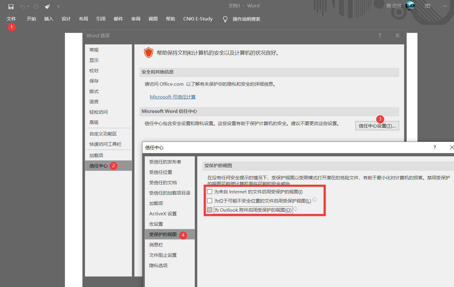Switch to the 插入 ribbon tab
Image resolution: width=454 pixels, height=287 pixels.
click(x=49, y=19)
